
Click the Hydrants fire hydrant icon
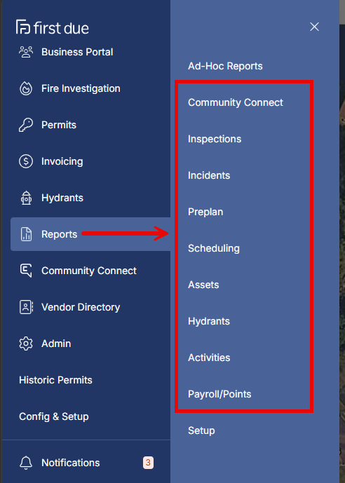point(26,198)
